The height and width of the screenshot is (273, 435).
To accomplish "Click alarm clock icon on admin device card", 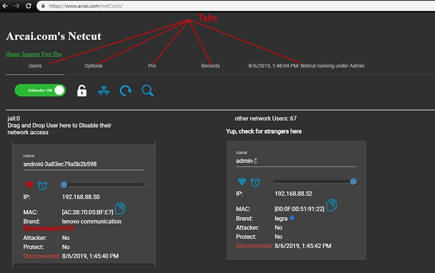I will (255, 182).
